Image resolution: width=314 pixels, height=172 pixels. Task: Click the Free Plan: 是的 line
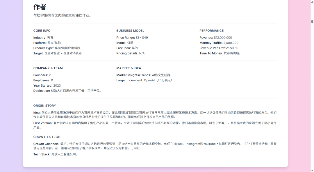tap(127, 48)
